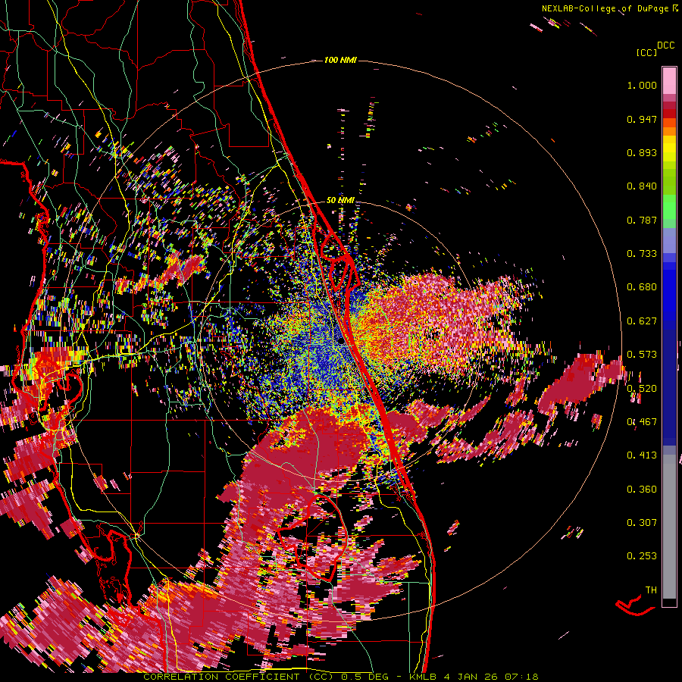Click the KMLB radar site black dot
This screenshot has height=682, width=682.
point(339,341)
